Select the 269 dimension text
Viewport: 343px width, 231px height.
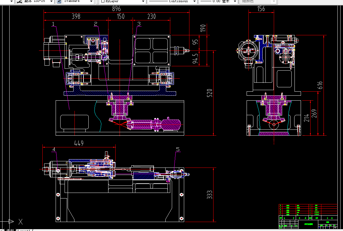(x=314, y=114)
